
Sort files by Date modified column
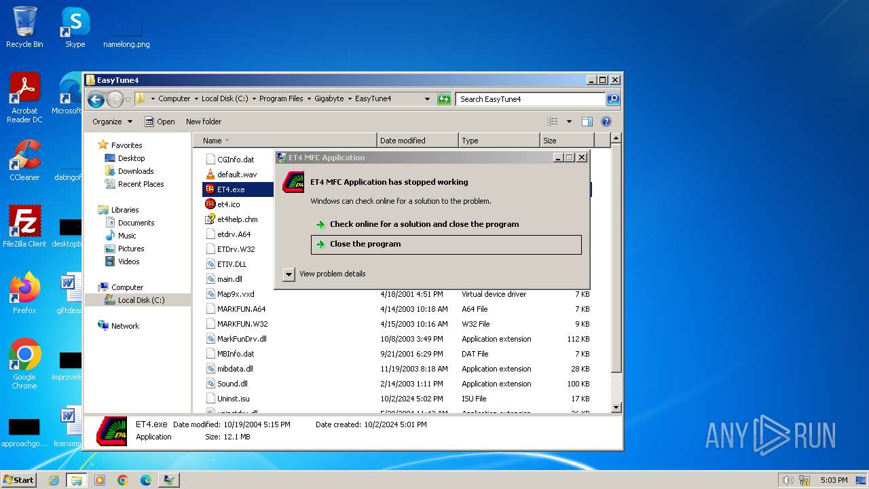pyautogui.click(x=418, y=141)
